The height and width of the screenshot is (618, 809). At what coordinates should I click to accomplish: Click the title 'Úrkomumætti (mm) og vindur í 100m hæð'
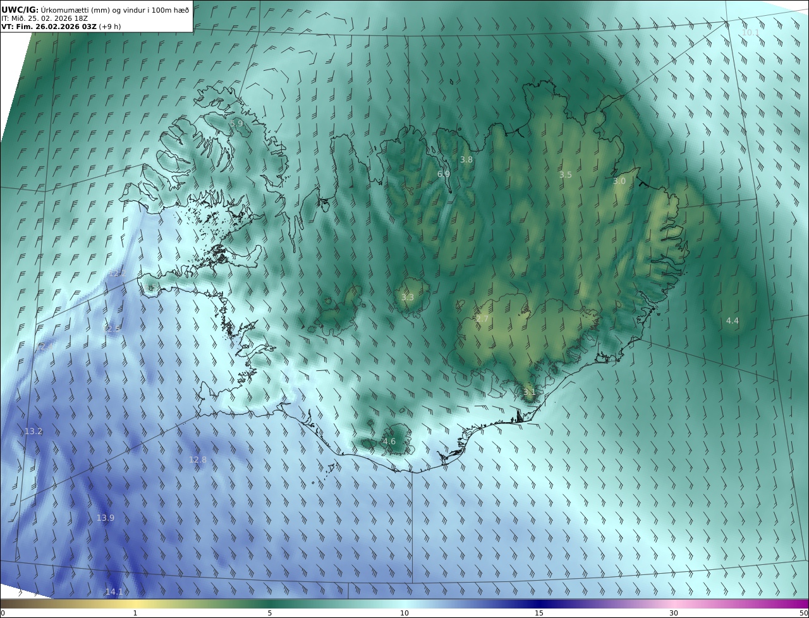tap(115, 9)
